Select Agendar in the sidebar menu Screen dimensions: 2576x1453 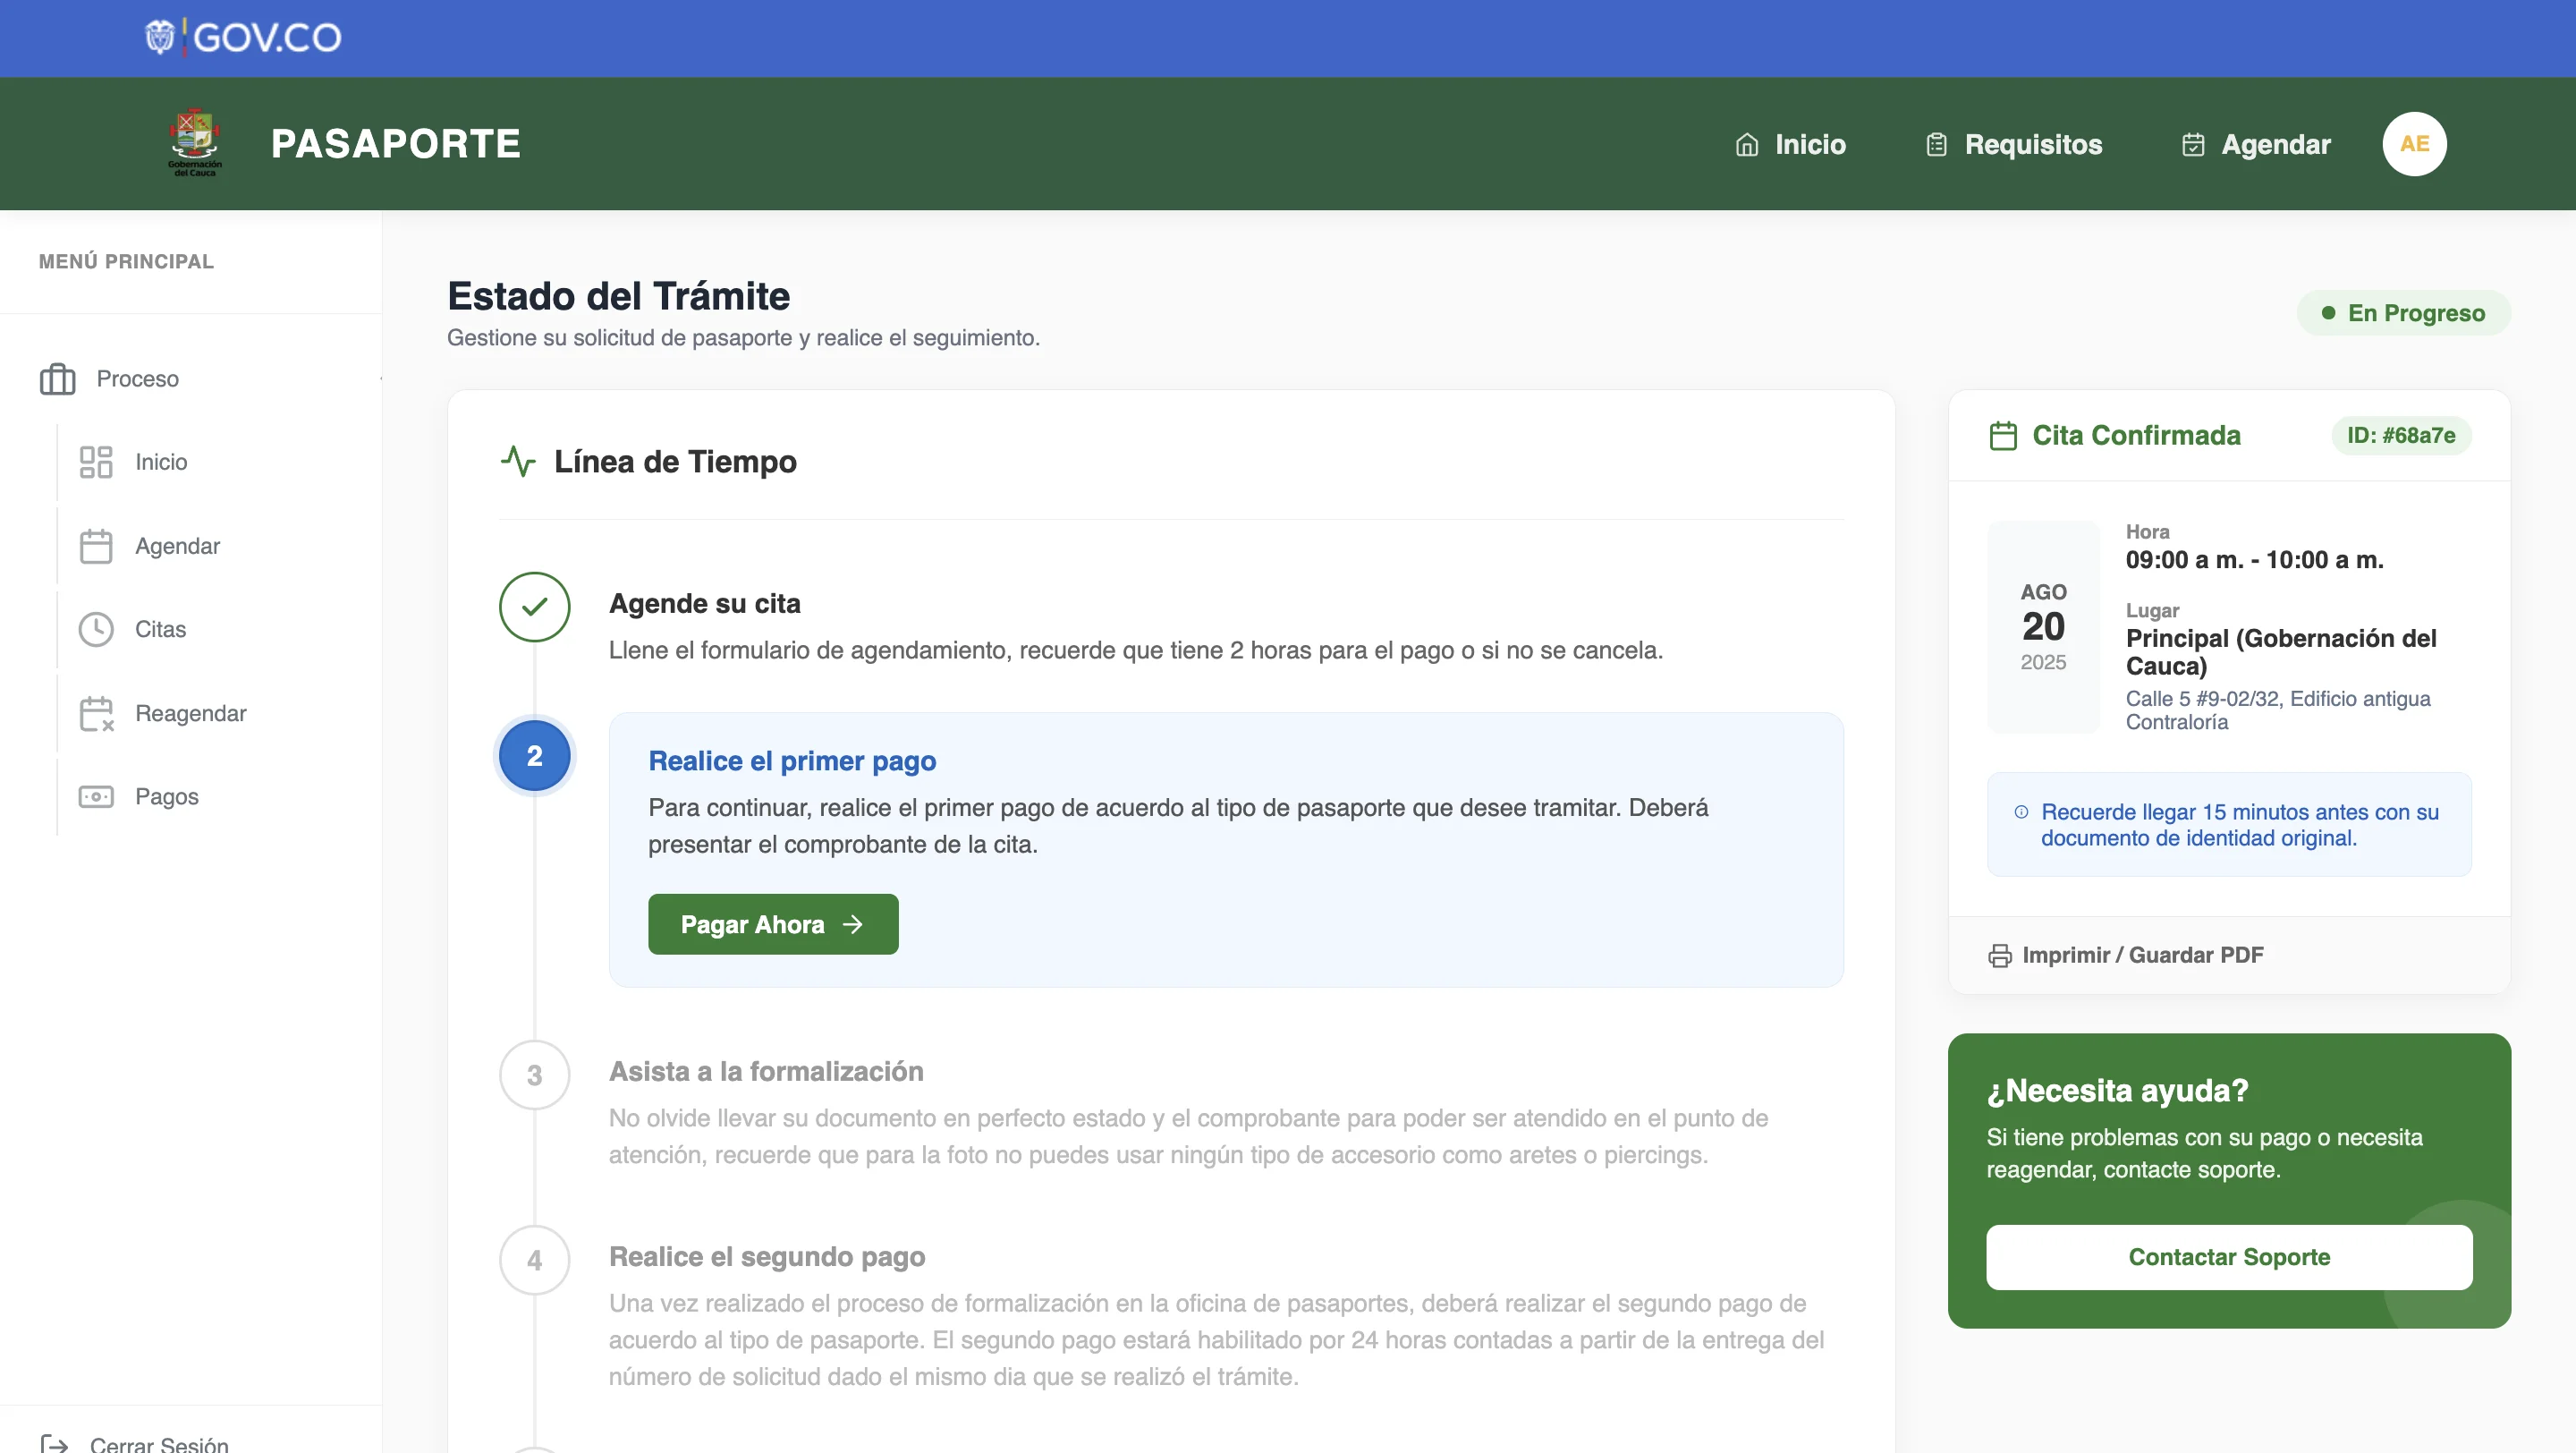pyautogui.click(x=177, y=546)
